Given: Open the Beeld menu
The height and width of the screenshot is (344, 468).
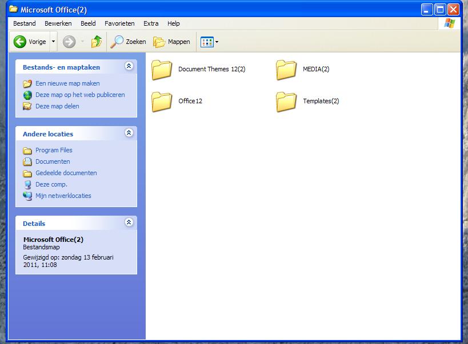Looking at the screenshot, I should click(x=88, y=23).
